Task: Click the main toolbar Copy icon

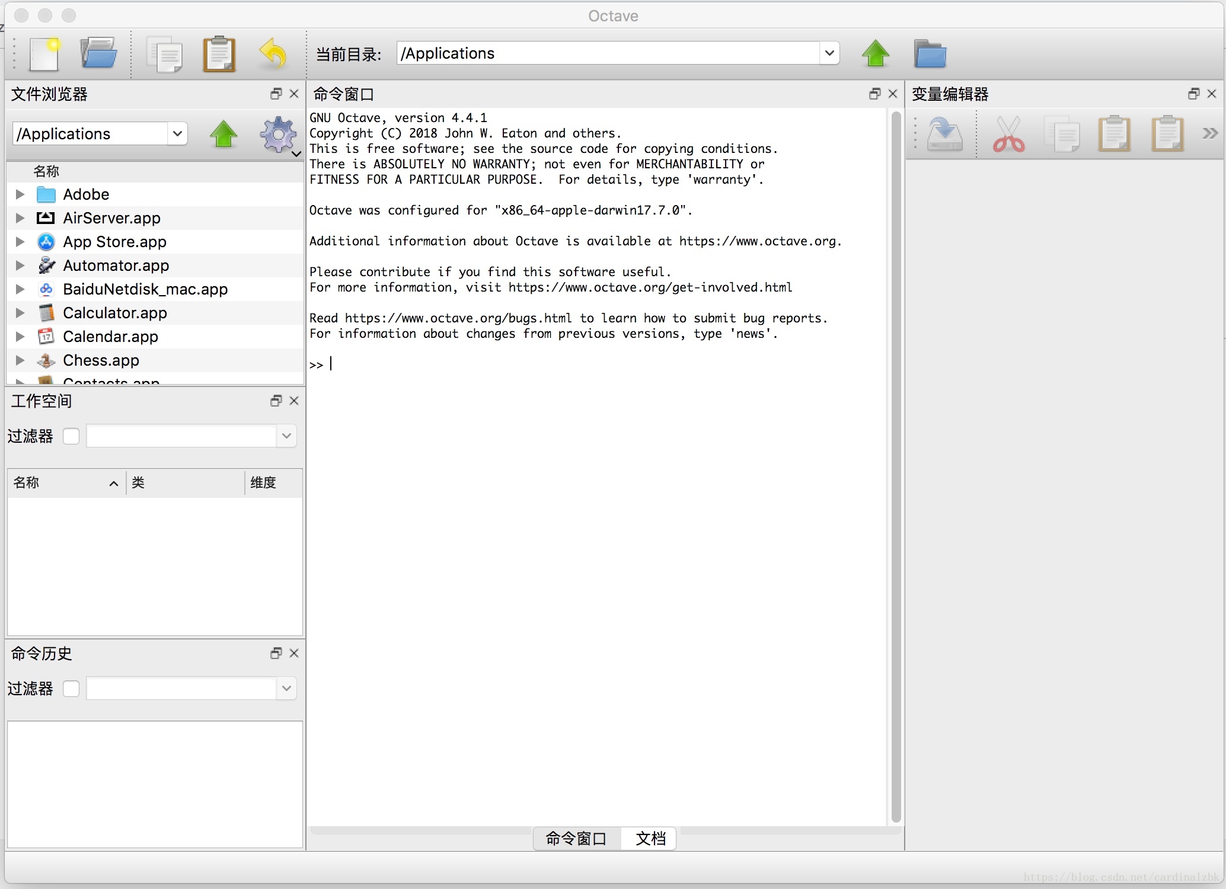Action: point(164,55)
